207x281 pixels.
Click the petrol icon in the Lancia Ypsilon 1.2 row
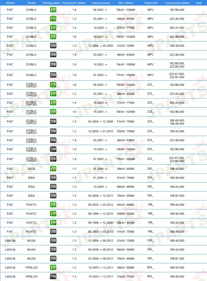53,267
